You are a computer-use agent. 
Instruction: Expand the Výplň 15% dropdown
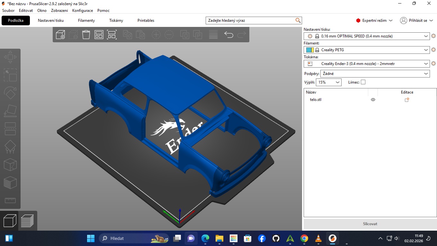(x=328, y=82)
